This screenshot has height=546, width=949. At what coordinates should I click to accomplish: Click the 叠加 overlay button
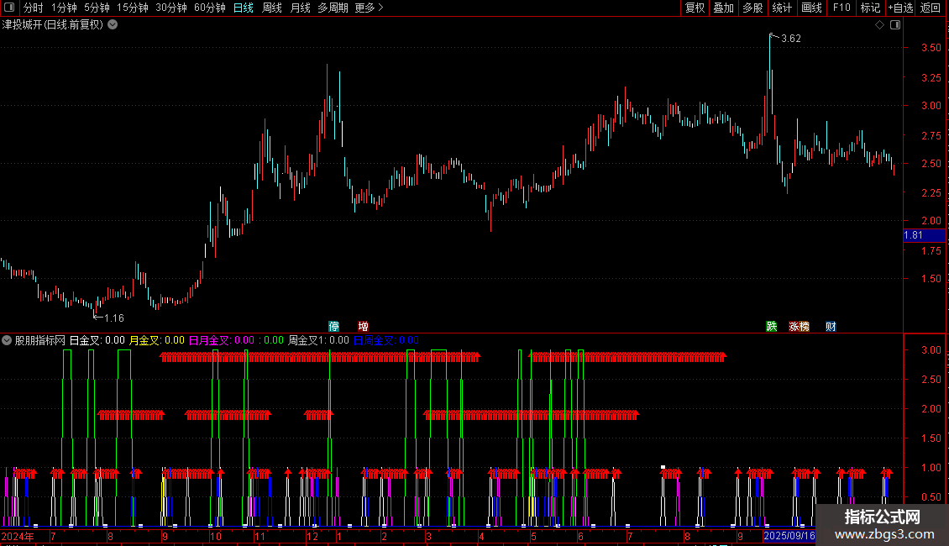pos(723,8)
